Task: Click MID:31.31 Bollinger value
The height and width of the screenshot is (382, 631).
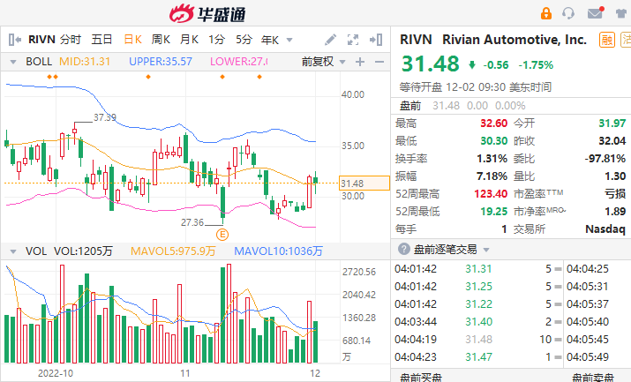Action: (85, 62)
